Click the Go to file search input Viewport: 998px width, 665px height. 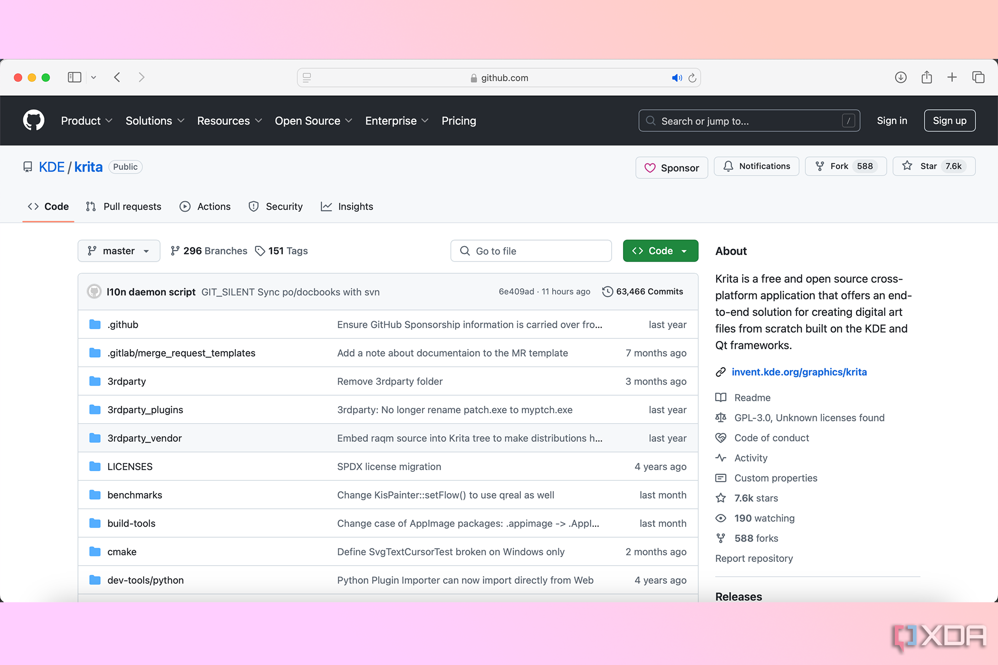click(x=532, y=250)
